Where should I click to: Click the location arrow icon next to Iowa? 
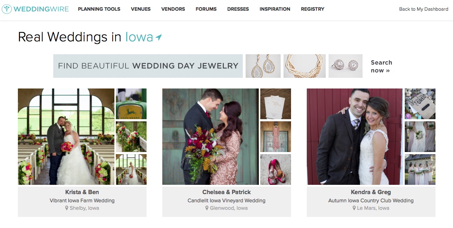(x=159, y=37)
